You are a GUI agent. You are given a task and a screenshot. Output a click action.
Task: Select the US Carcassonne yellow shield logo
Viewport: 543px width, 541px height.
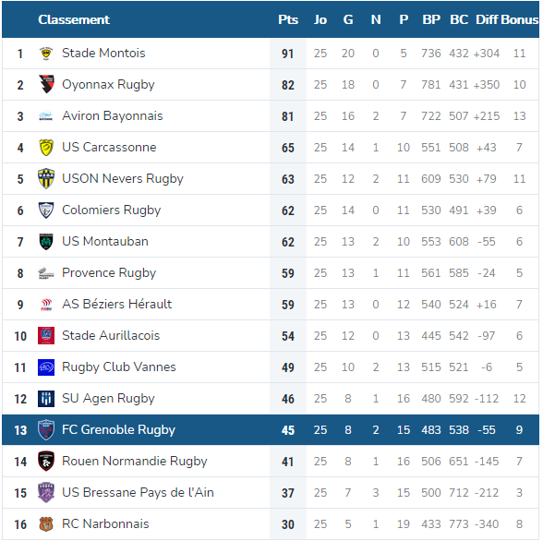pos(46,148)
